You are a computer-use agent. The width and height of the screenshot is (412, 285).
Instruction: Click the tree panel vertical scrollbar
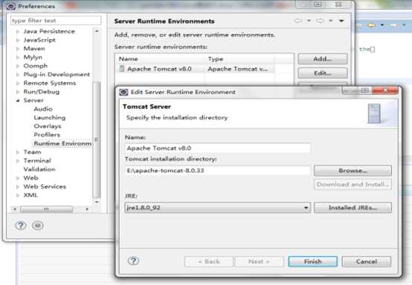tap(97, 139)
